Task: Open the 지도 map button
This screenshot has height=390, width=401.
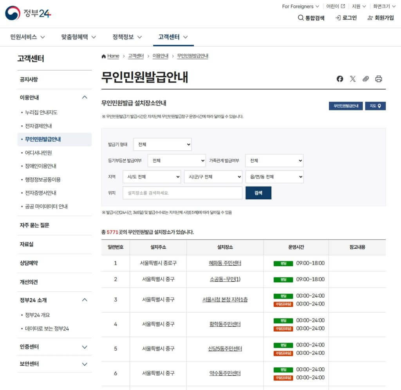Action: coord(375,106)
